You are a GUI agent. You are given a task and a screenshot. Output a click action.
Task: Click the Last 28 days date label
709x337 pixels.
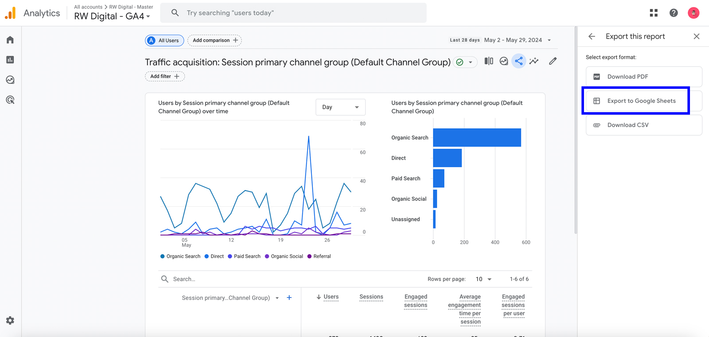[464, 40]
